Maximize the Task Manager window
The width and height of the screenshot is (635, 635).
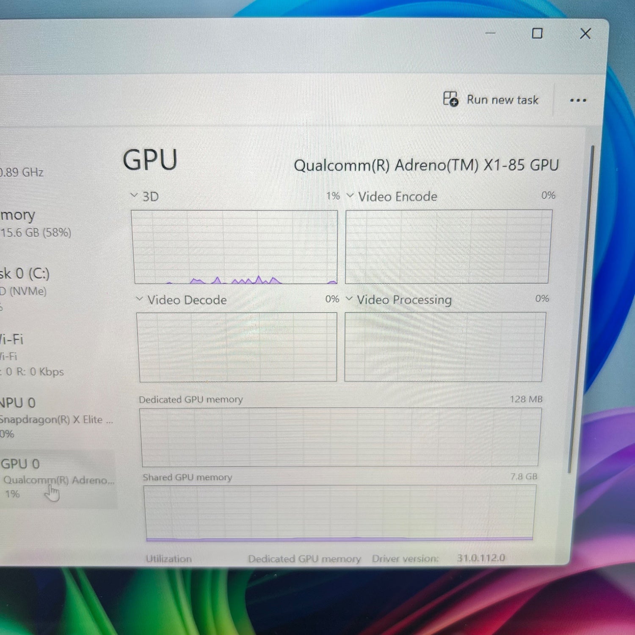(537, 33)
